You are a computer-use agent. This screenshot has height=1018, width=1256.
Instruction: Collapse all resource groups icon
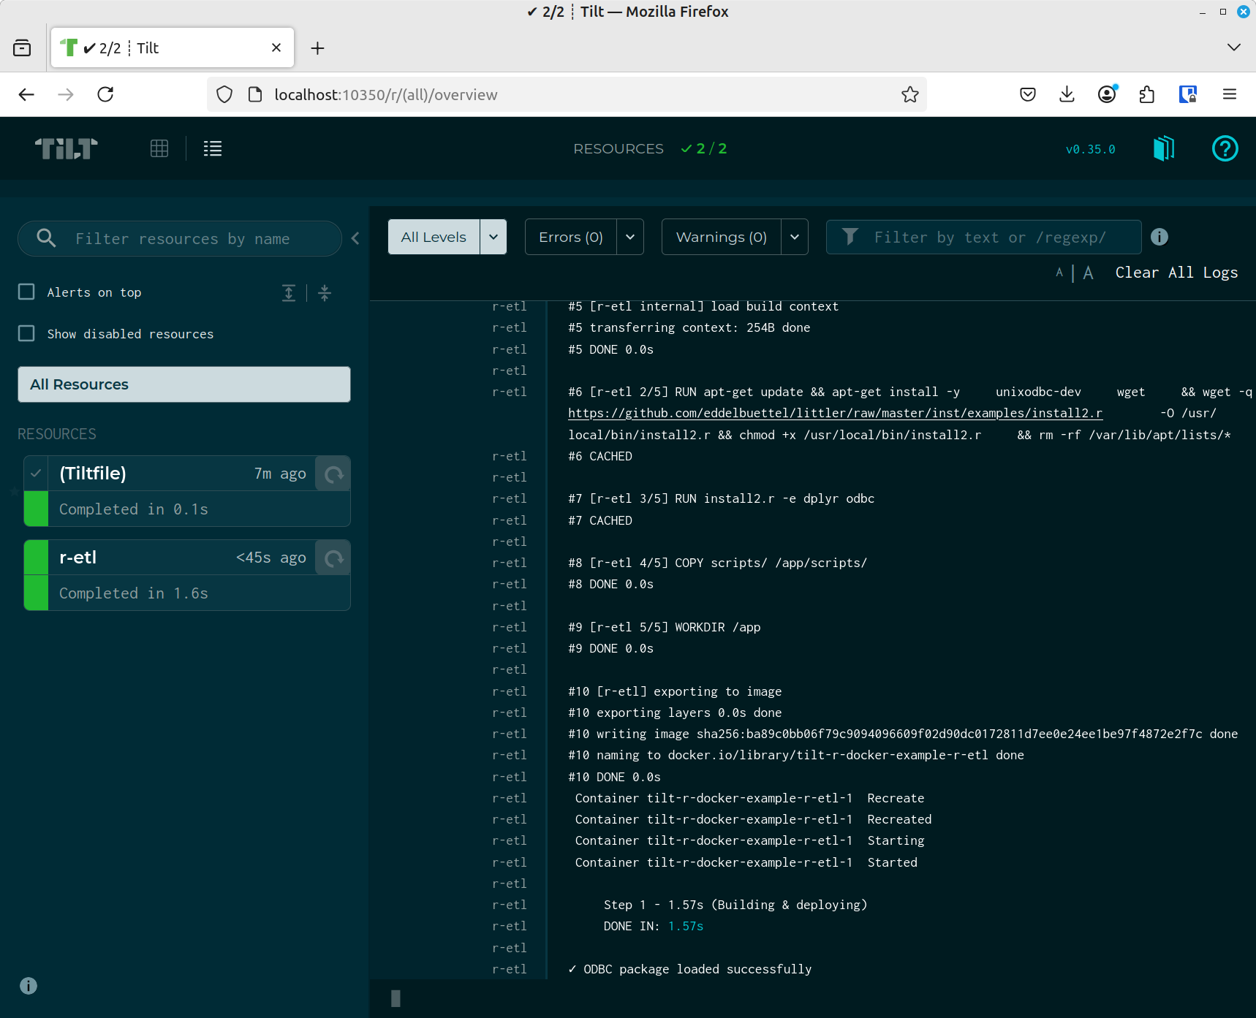click(325, 293)
